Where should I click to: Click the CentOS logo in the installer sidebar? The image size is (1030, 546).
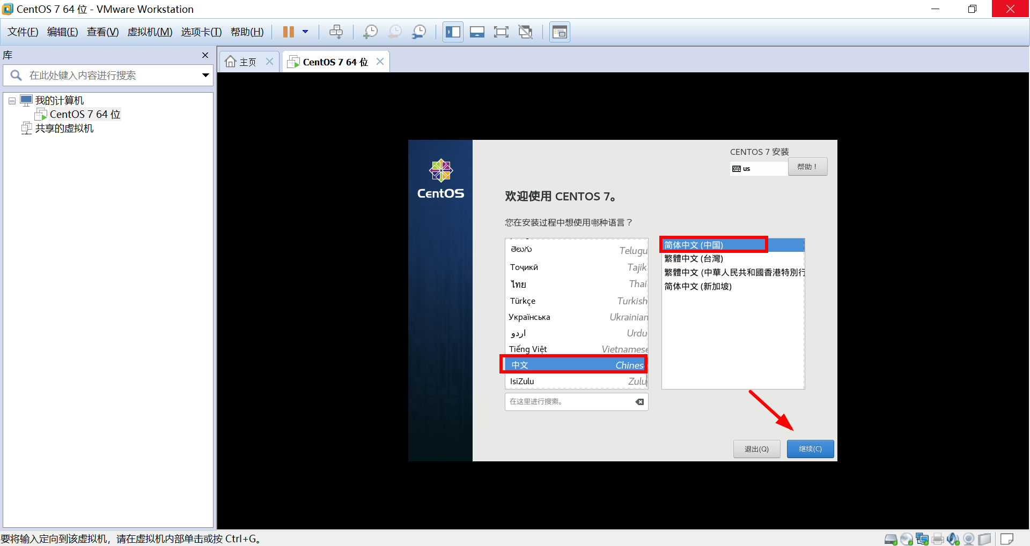click(x=441, y=179)
